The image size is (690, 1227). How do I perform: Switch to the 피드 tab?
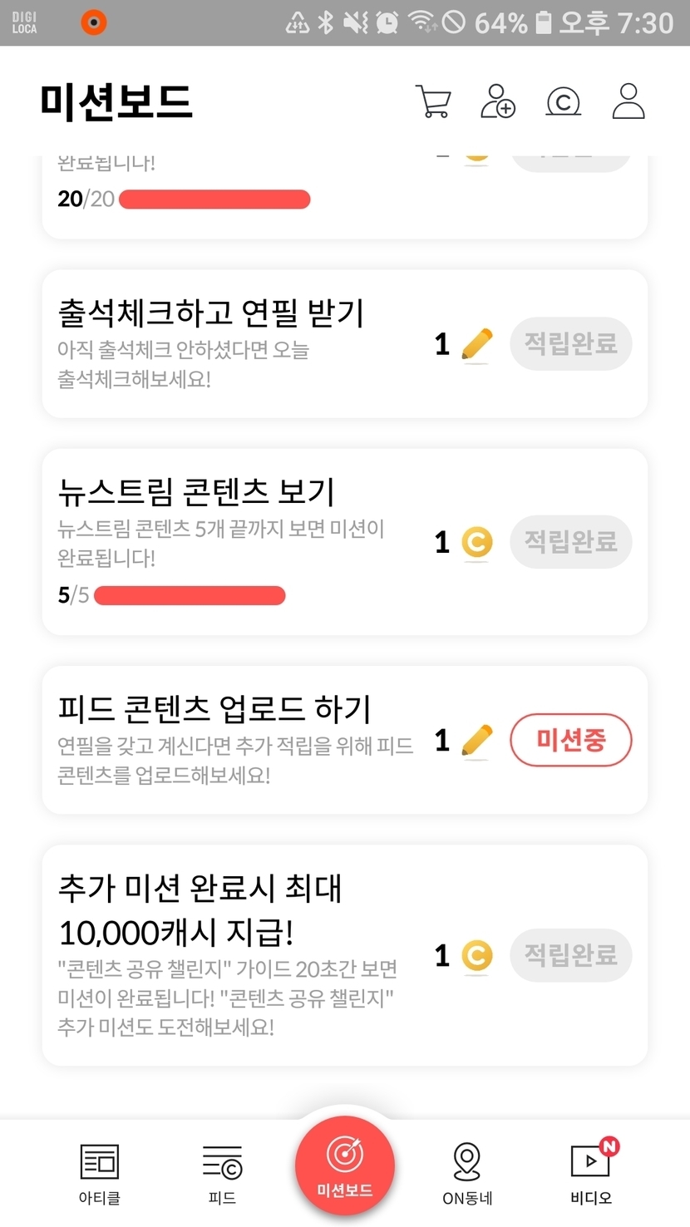click(222, 1173)
